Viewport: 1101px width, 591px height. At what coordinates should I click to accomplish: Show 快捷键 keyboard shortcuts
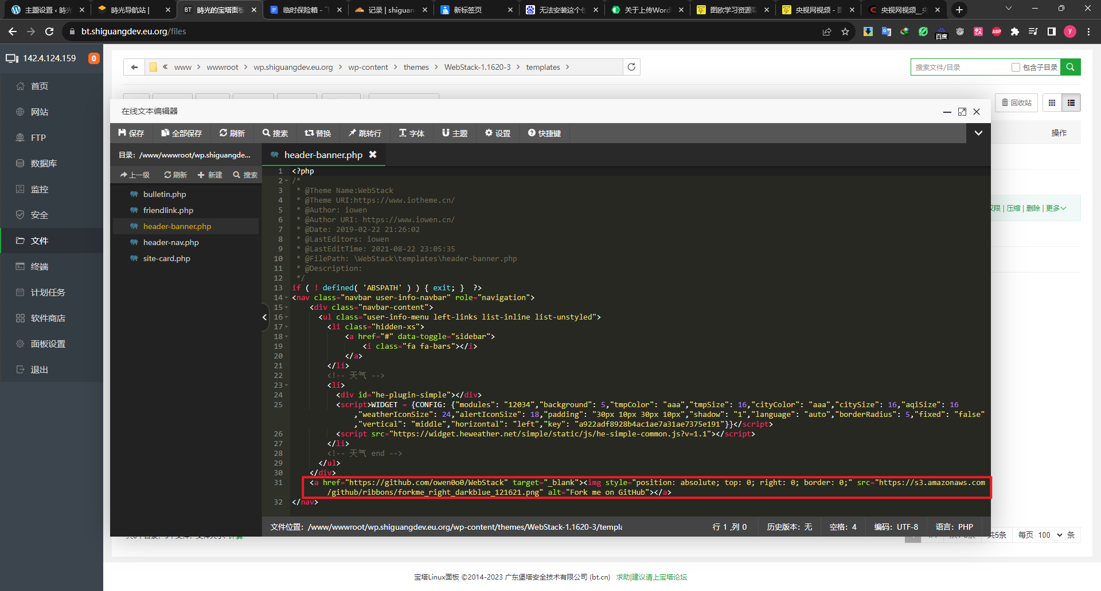point(544,133)
